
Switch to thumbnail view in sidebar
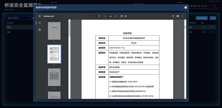pos(40,23)
